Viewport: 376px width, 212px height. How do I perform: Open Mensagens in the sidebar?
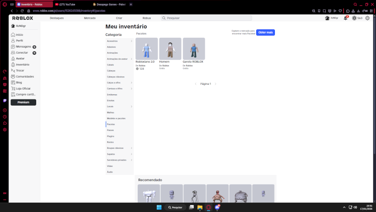tap(23, 47)
